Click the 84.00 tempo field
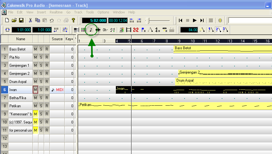The height and width of the screenshot is (154, 272). [189, 30]
